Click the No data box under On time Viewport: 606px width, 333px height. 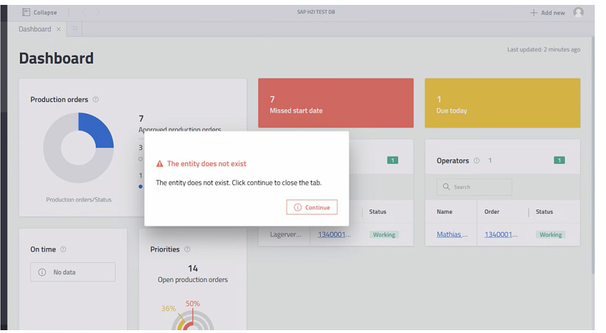(73, 272)
